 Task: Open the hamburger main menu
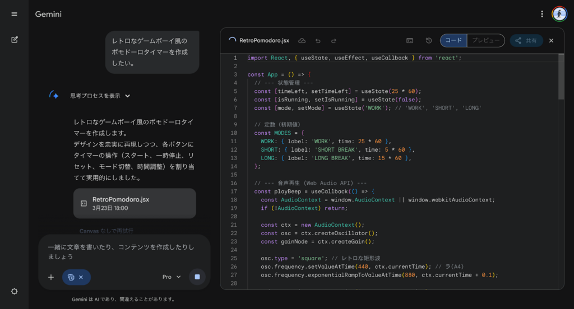click(14, 14)
